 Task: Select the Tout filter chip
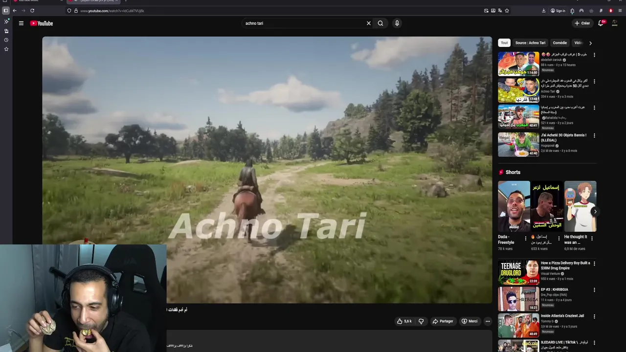coord(504,43)
